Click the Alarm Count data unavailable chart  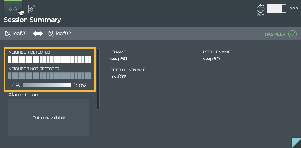49,117
